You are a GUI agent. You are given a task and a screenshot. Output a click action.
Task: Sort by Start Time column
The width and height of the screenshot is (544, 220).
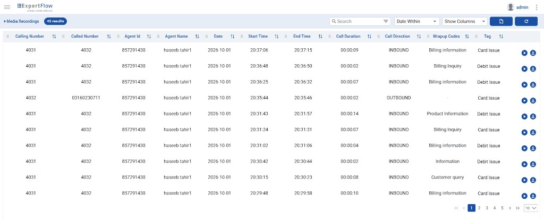tap(276, 37)
